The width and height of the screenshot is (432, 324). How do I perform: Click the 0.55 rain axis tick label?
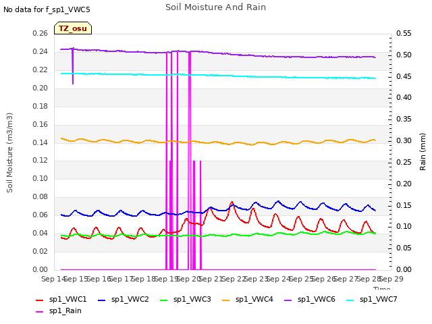(404, 34)
